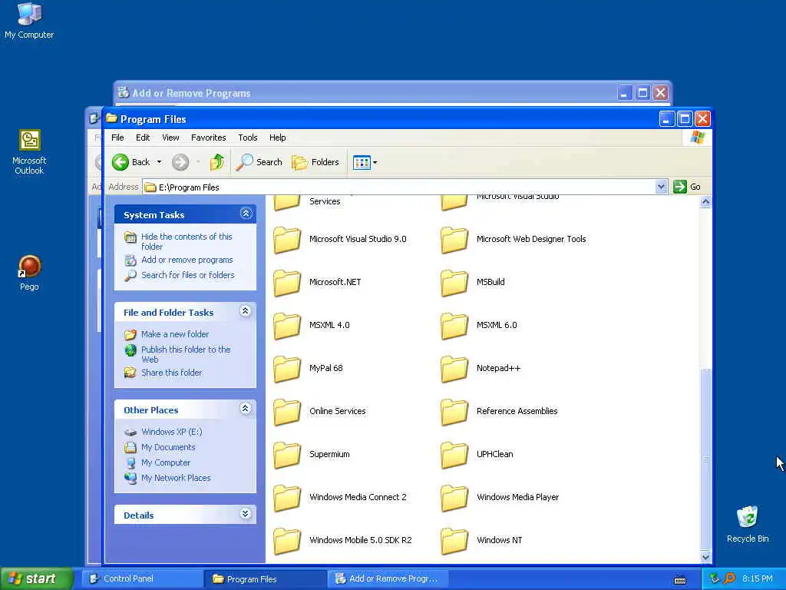The height and width of the screenshot is (590, 786).
Task: Open the Favorites menu
Action: coord(209,138)
